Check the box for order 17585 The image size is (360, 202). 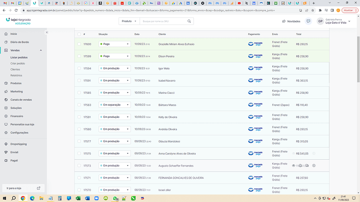coord(79,93)
